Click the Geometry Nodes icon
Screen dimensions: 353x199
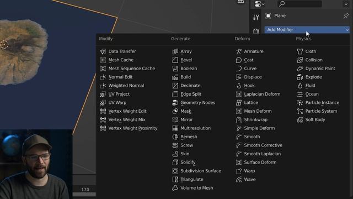point(175,103)
